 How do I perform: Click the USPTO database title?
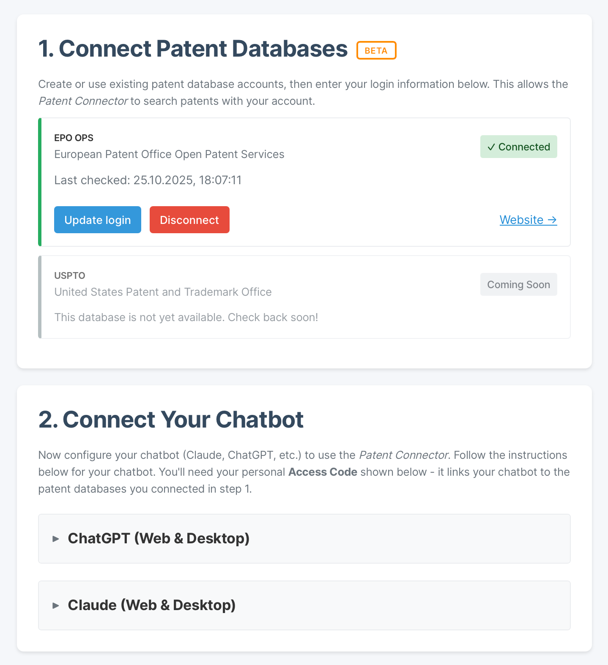[70, 275]
